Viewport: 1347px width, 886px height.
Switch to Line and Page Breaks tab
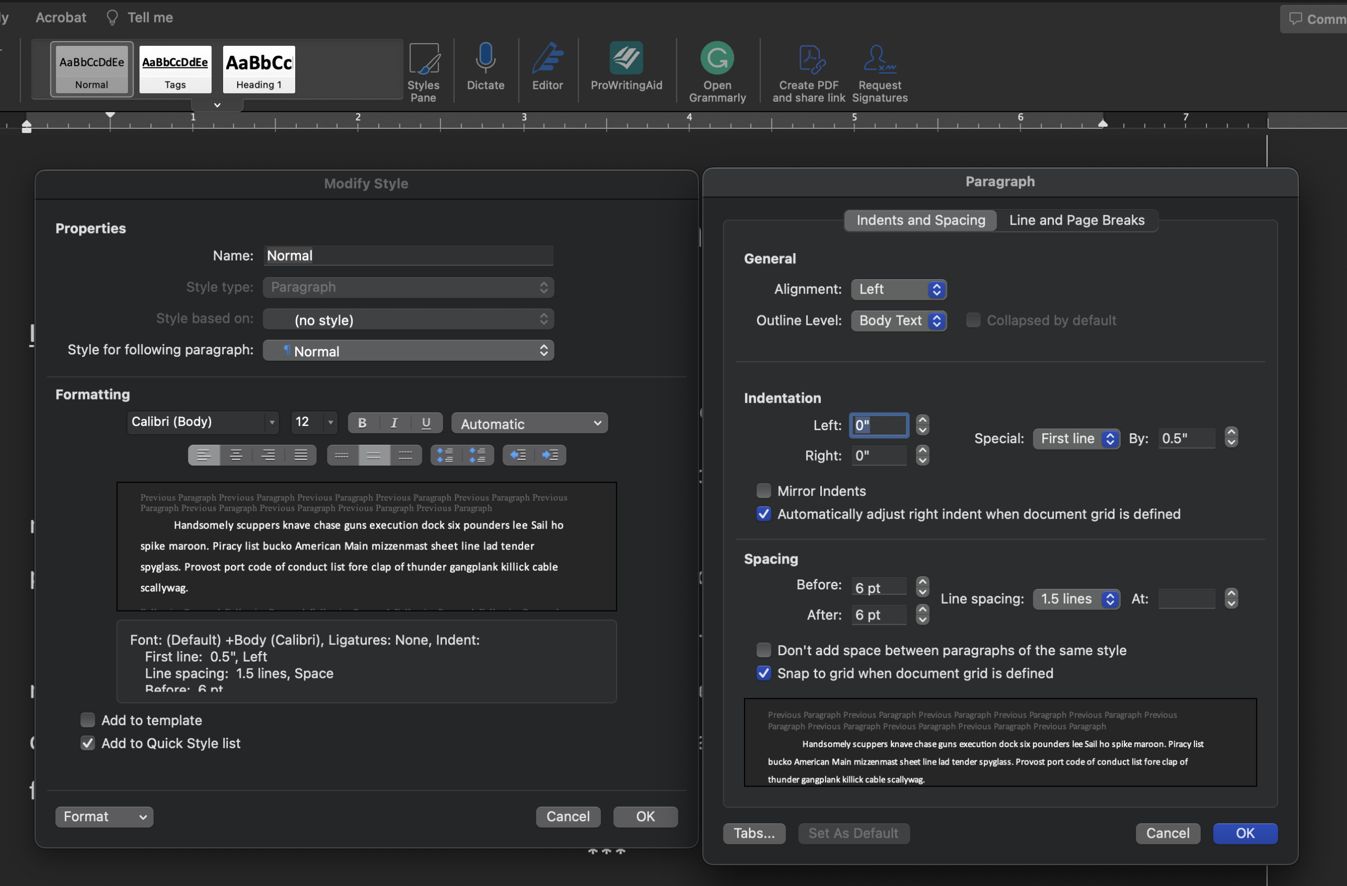tap(1076, 220)
